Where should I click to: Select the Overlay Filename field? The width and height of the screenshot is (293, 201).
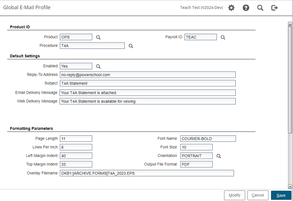147,173
